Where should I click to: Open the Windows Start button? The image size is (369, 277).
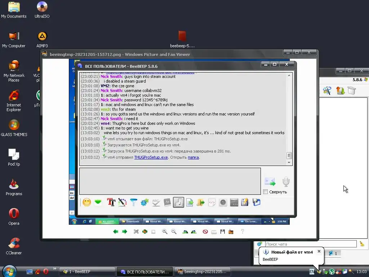9,271
